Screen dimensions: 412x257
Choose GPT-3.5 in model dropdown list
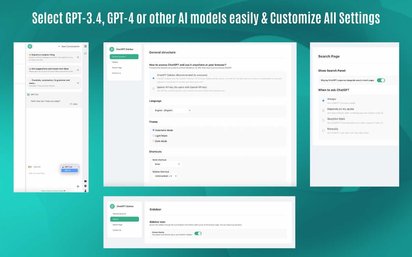pyautogui.click(x=70, y=167)
